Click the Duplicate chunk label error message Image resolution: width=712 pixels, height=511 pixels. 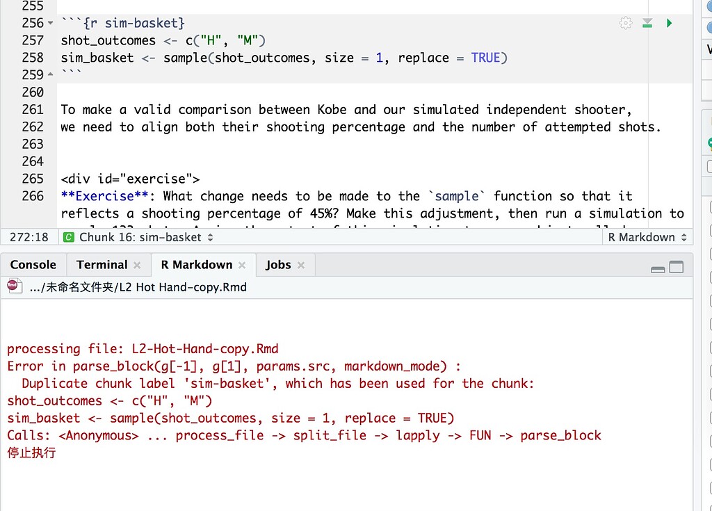click(278, 383)
